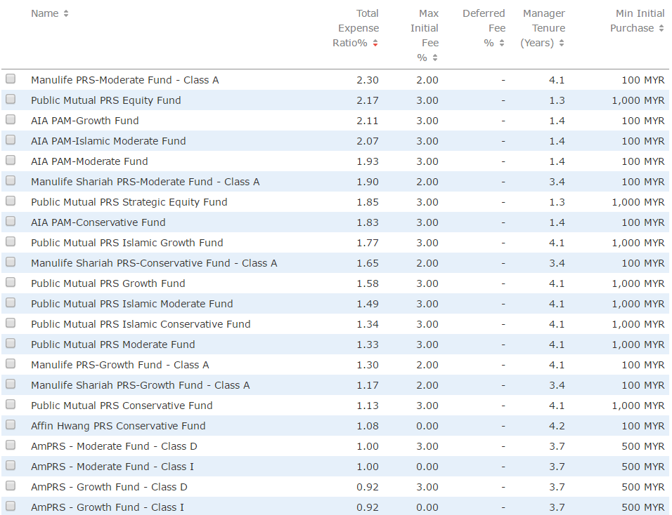Sort by Manager Tenure (Years) arrows

[x=562, y=44]
